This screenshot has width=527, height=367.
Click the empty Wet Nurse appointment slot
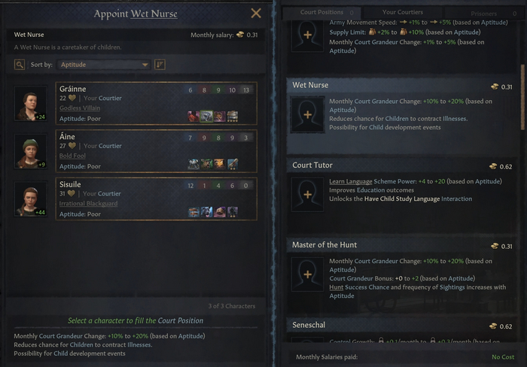click(307, 114)
